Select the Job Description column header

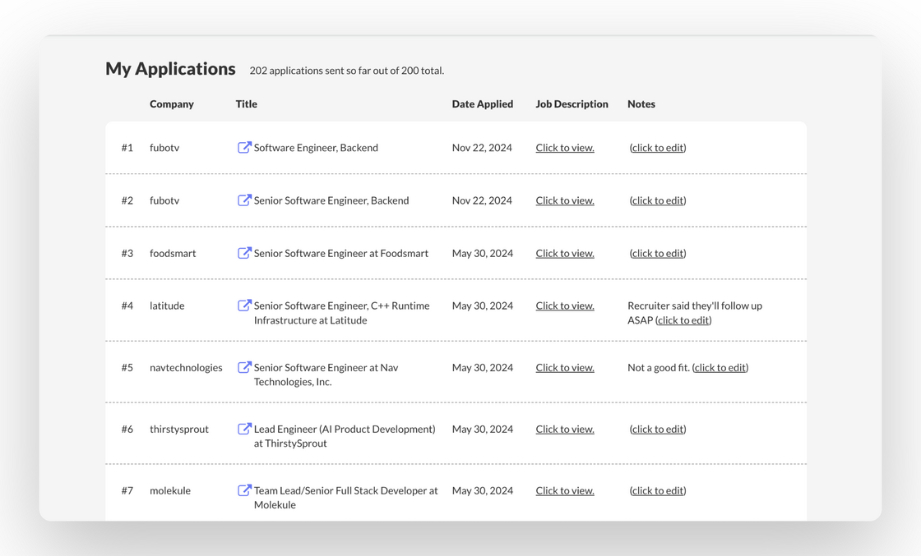572,103
